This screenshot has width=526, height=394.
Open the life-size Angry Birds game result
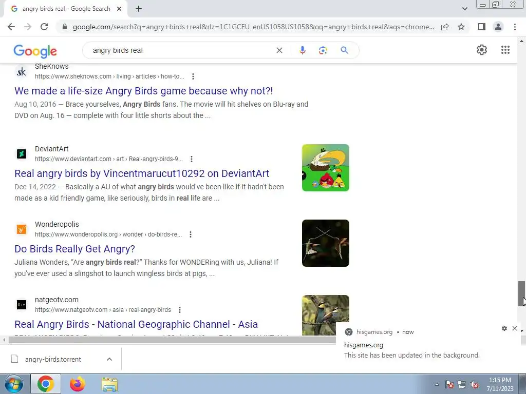[x=144, y=91]
